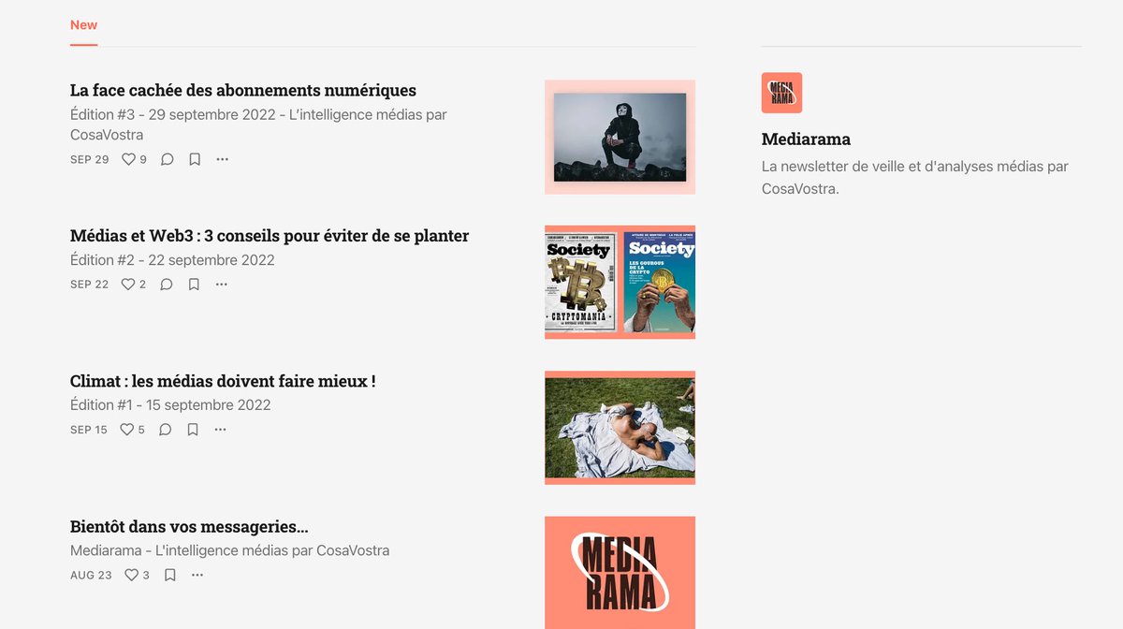Open comments on "La face cachée" post
Image resolution: width=1123 pixels, height=629 pixels.
(x=168, y=159)
